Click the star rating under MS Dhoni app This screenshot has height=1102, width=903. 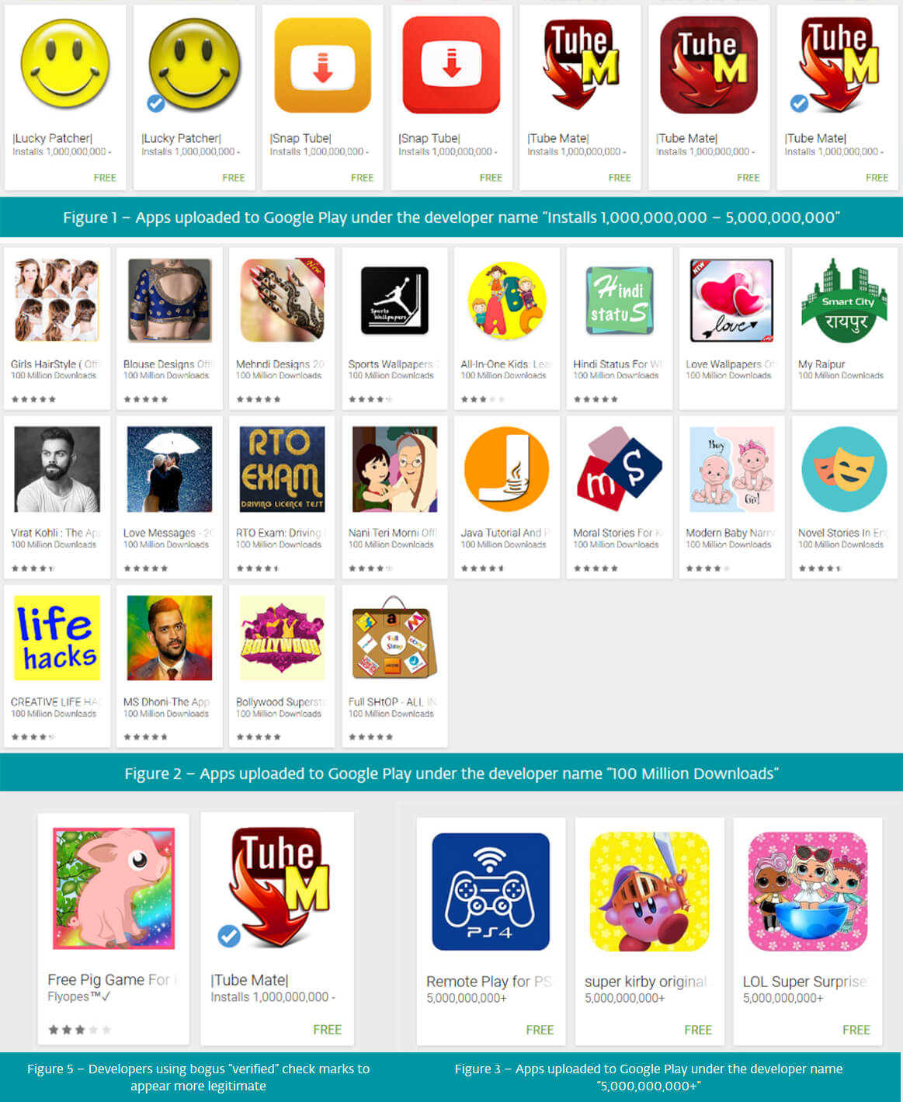click(145, 737)
